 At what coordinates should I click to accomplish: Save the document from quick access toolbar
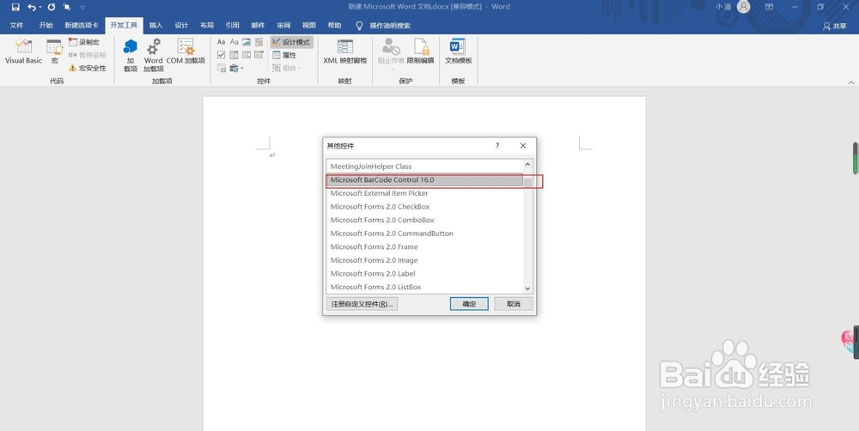click(x=15, y=7)
